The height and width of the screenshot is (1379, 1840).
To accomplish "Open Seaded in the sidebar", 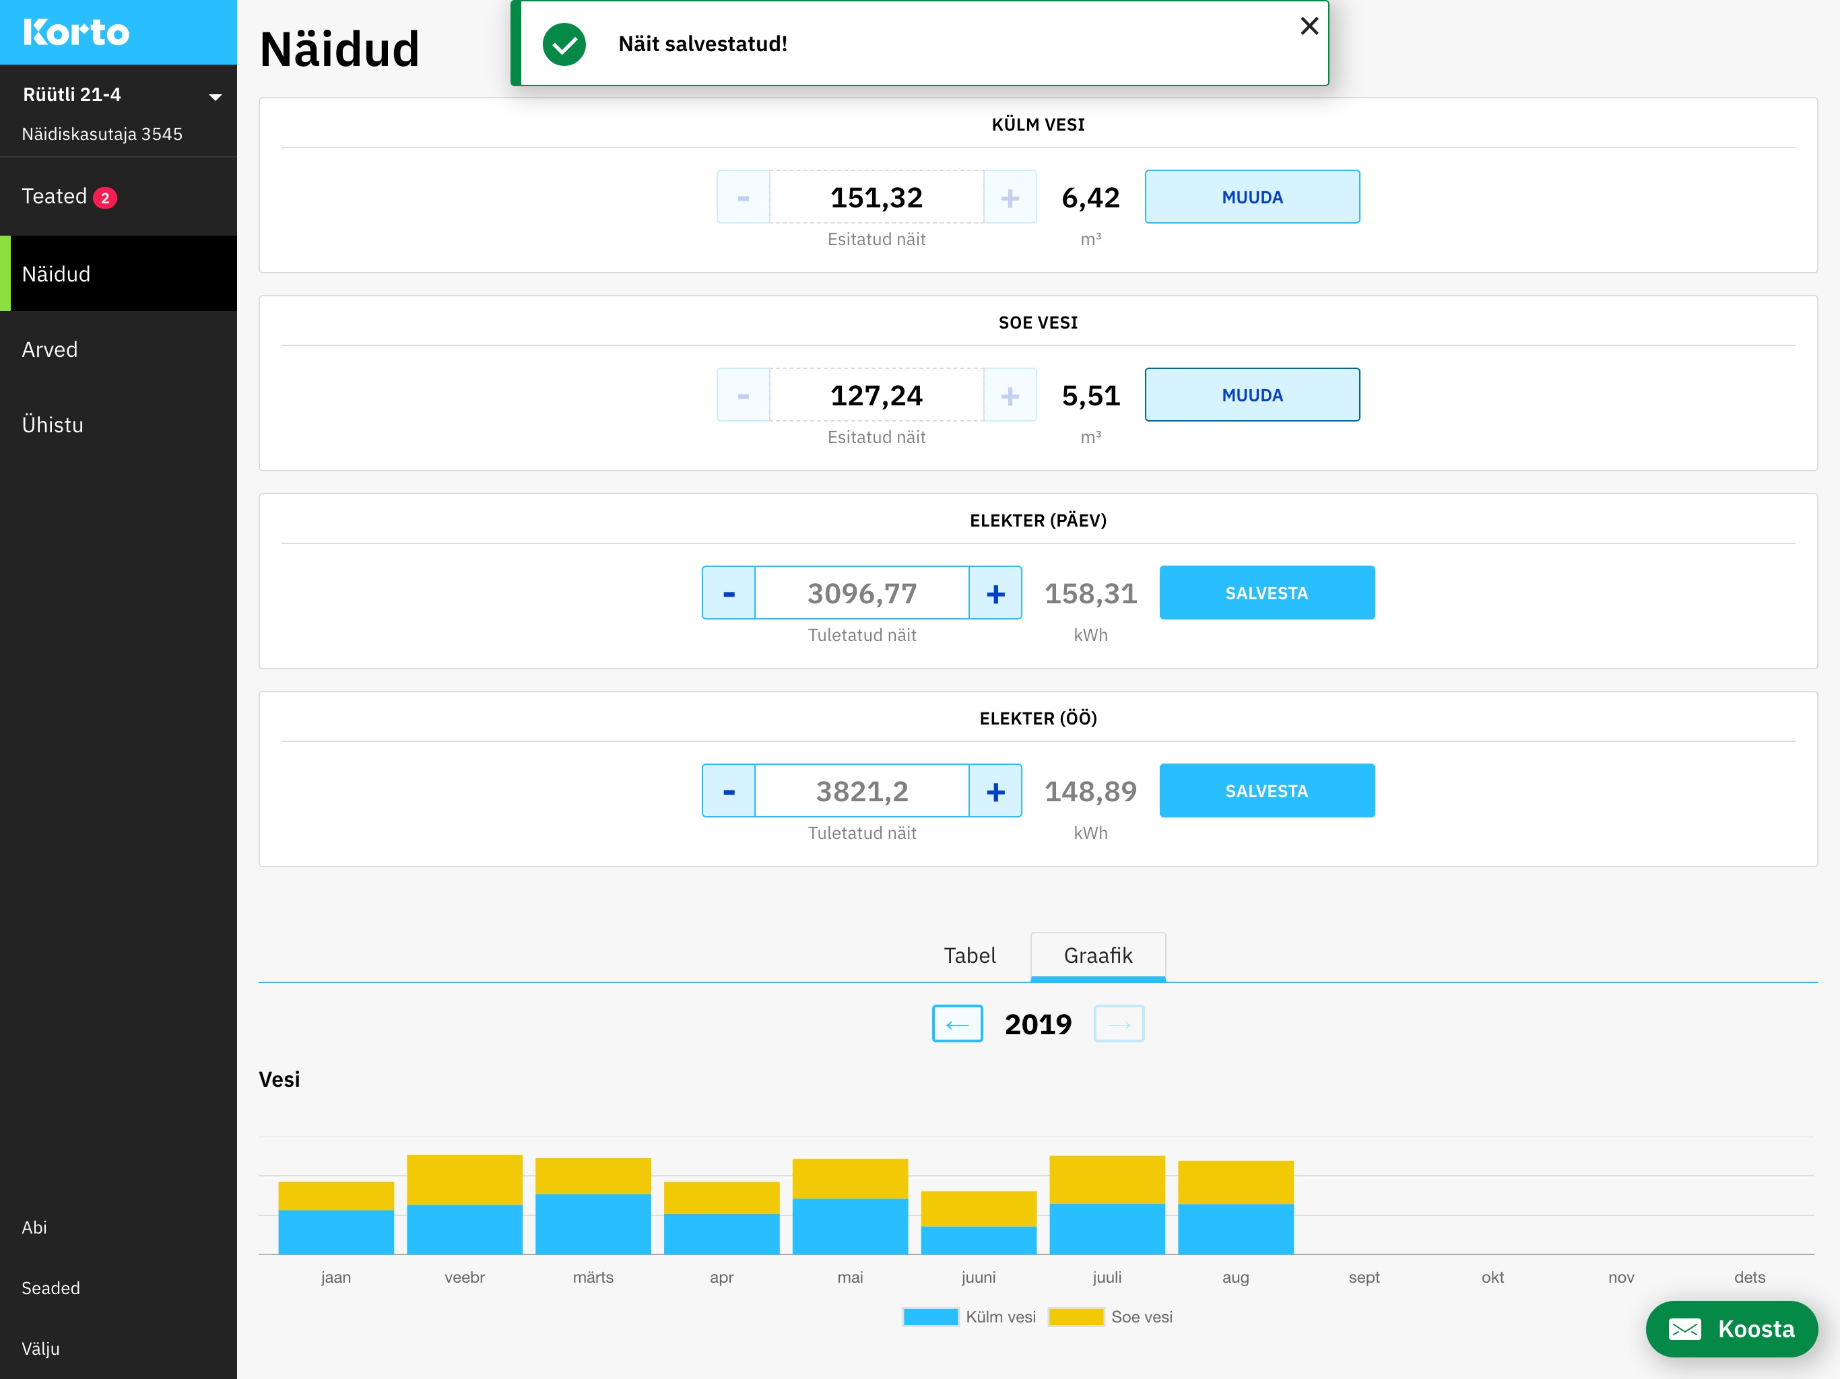I will click(x=51, y=1287).
